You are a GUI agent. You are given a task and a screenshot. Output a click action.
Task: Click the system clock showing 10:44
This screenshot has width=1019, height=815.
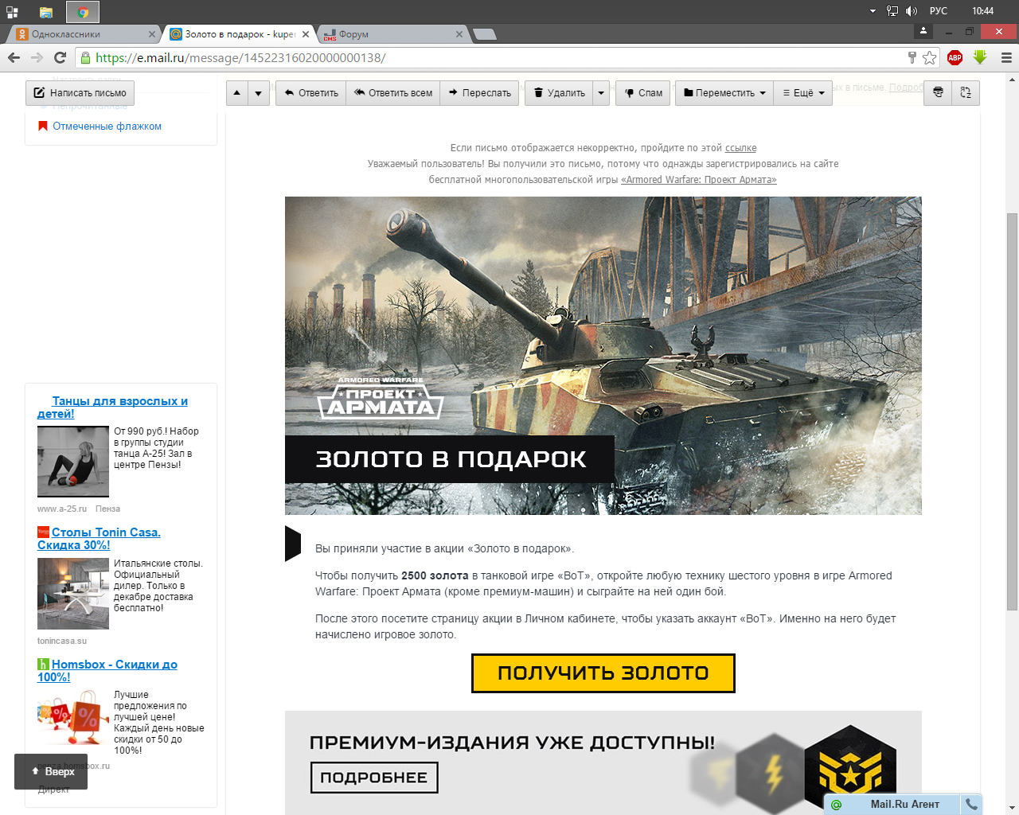pos(982,11)
